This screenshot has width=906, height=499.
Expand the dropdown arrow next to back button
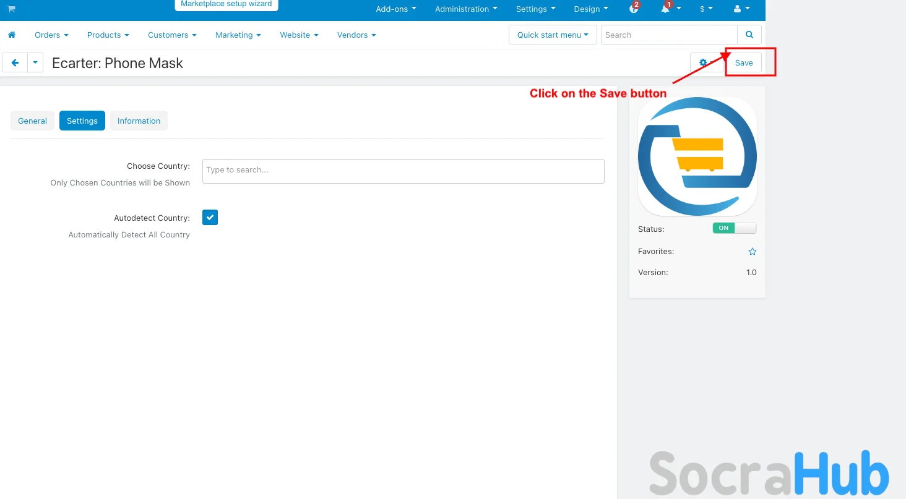(35, 62)
